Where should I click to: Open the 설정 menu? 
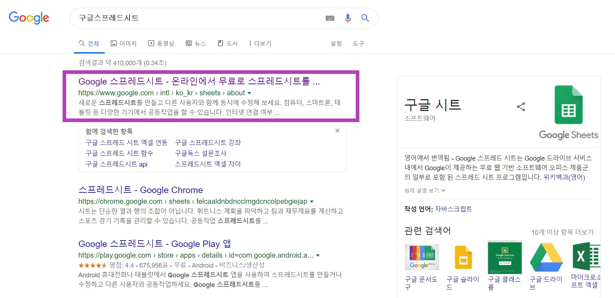[x=336, y=44]
